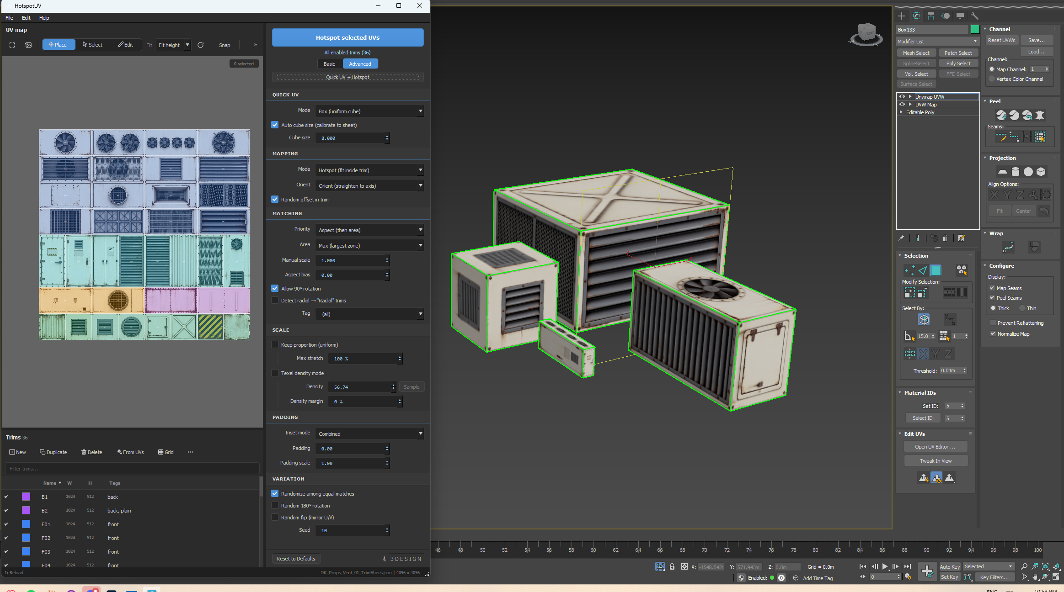Click Duplicate trim button
Image resolution: width=1064 pixels, height=592 pixels.
(x=53, y=452)
